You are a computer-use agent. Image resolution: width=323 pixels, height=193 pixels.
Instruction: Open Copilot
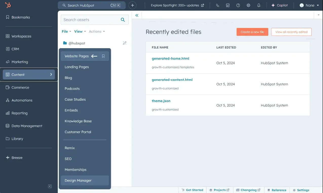(279, 5)
